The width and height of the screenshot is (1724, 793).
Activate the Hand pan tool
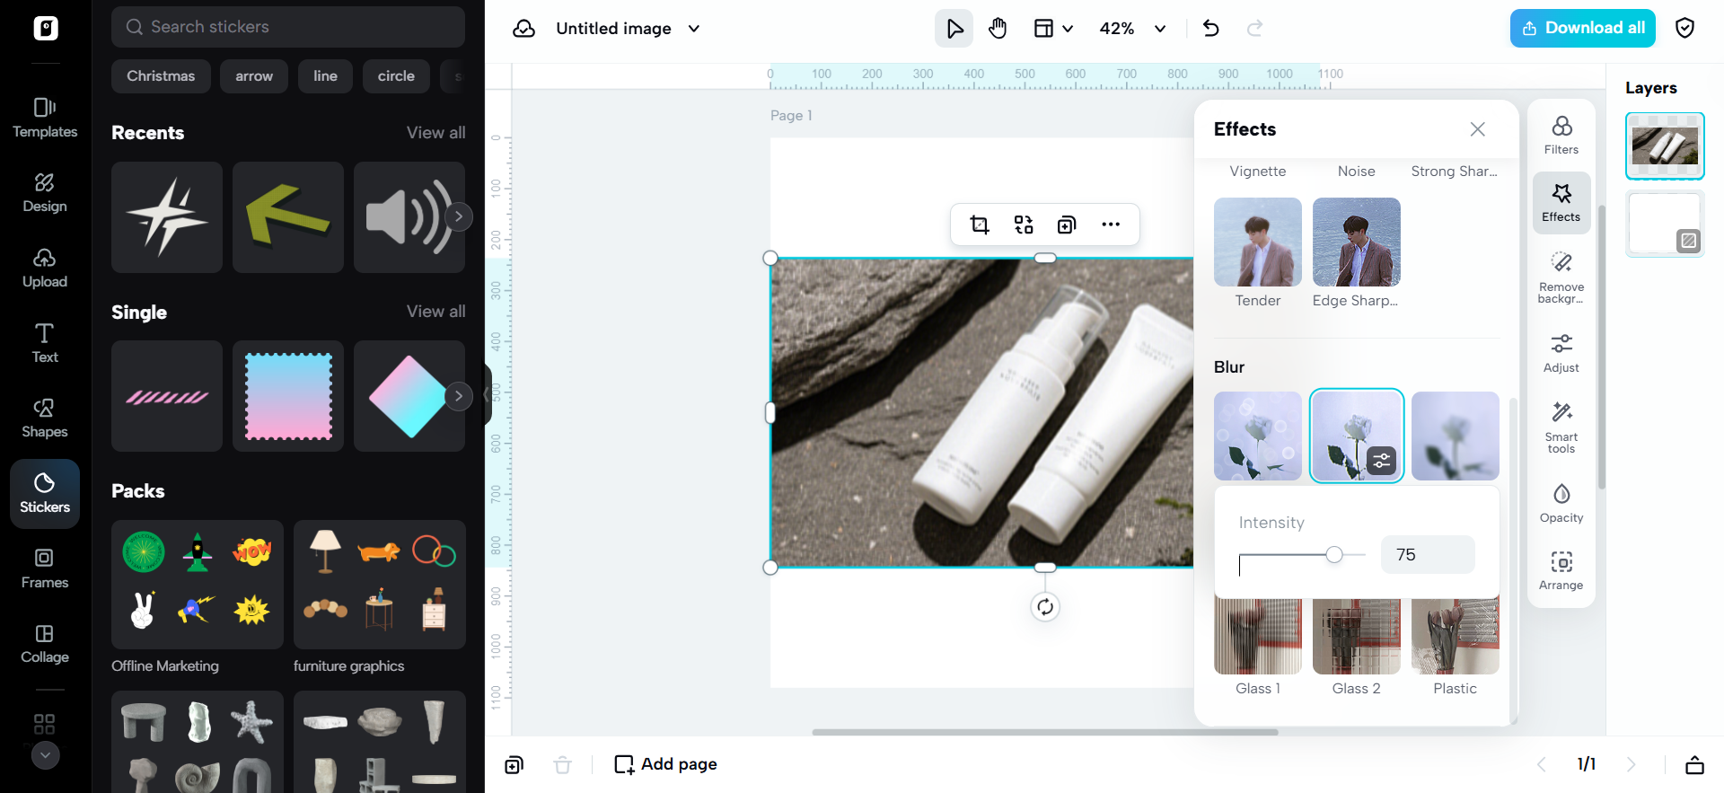998,29
